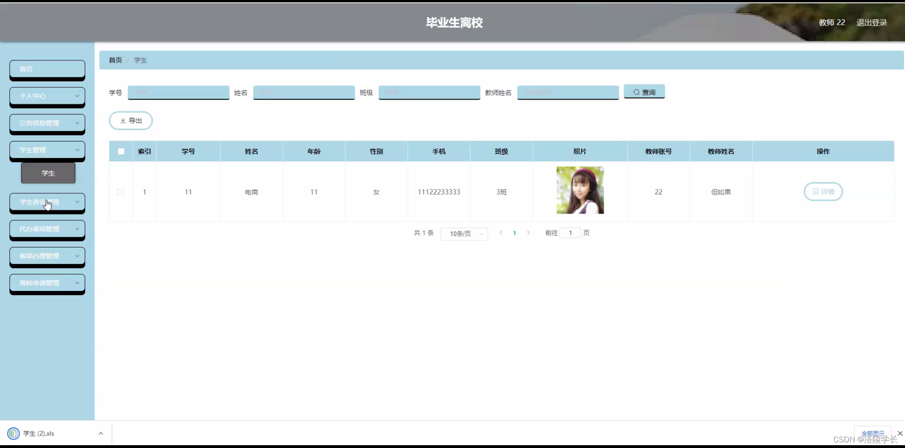The height and width of the screenshot is (448, 905).
Task: Click the next page arrow in pagination
Action: [x=528, y=232]
